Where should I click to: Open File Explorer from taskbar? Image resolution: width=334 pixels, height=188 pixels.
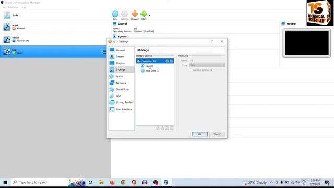(101, 182)
